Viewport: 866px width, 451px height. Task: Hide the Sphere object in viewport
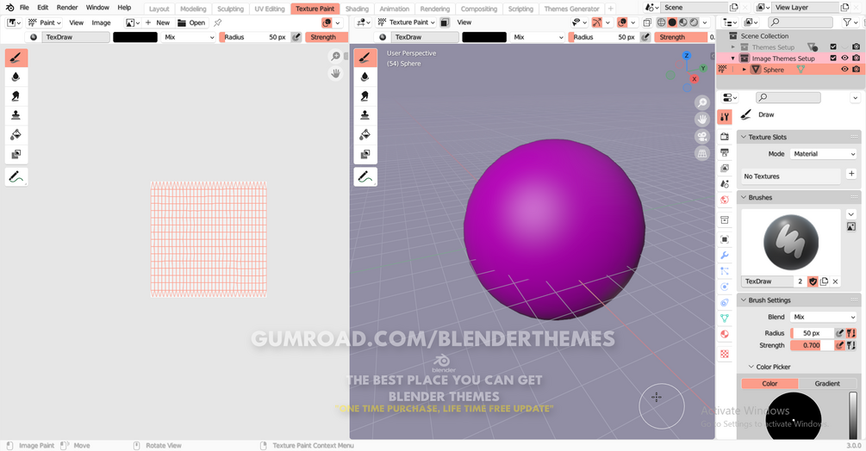click(x=844, y=70)
